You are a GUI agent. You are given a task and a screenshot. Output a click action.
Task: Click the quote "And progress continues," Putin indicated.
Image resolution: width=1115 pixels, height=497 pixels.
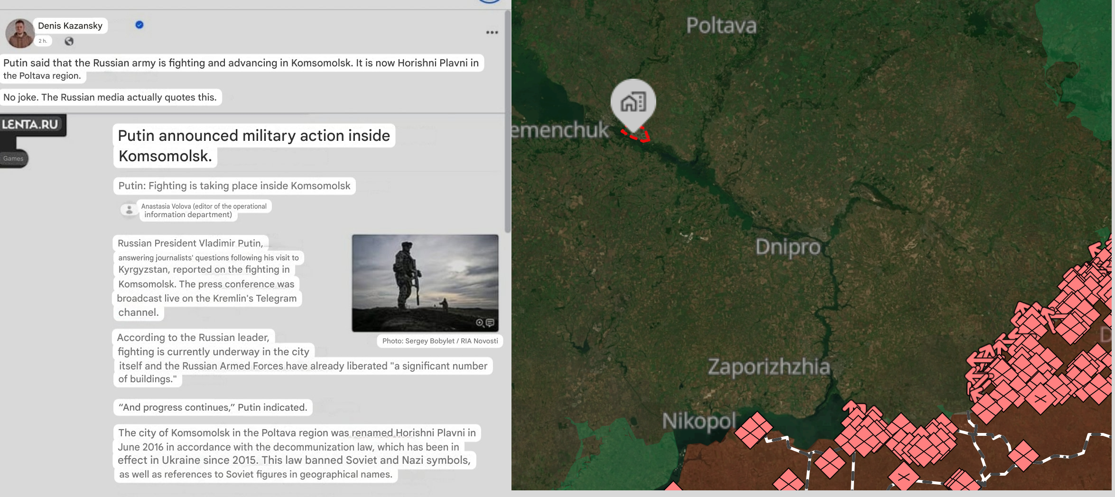[x=213, y=407]
